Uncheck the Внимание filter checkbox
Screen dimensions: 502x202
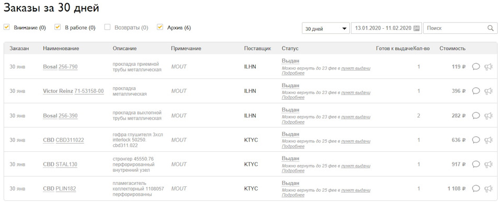pyautogui.click(x=6, y=27)
